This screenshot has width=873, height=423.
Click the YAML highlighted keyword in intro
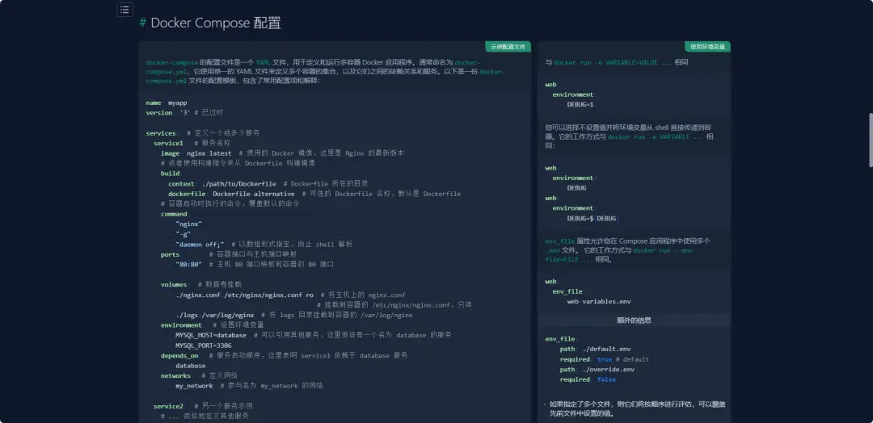[x=263, y=62]
